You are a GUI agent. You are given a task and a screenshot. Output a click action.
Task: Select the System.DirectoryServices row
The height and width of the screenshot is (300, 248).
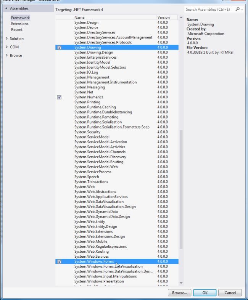117,32
